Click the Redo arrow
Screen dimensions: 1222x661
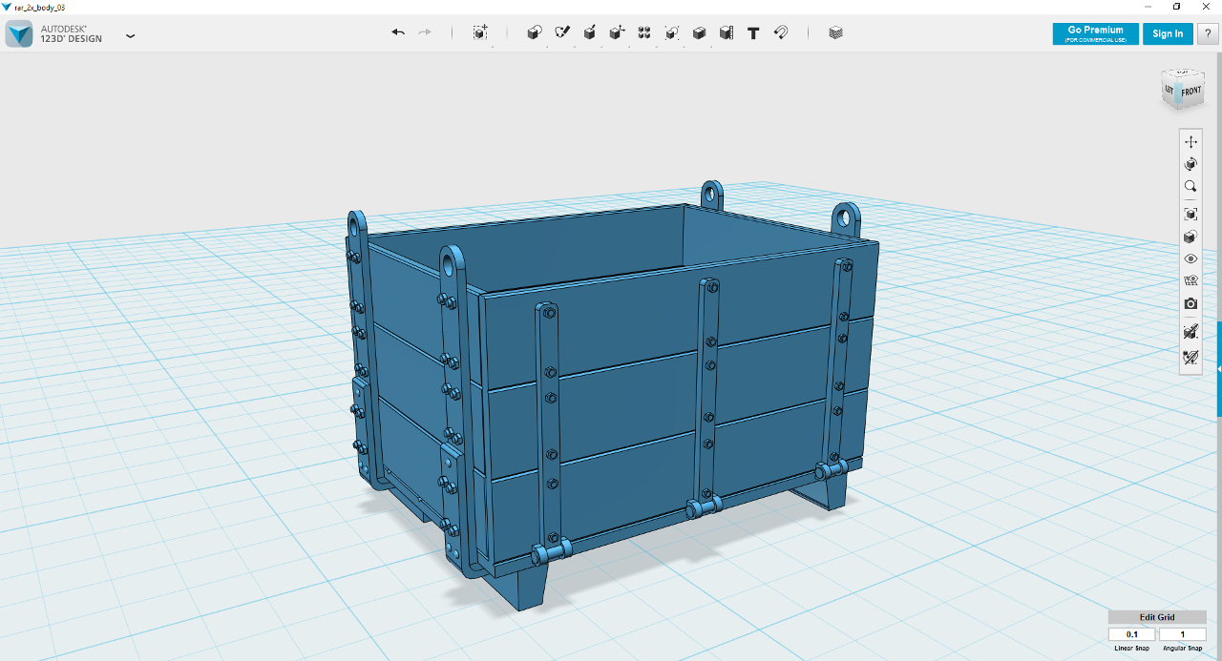pos(425,32)
